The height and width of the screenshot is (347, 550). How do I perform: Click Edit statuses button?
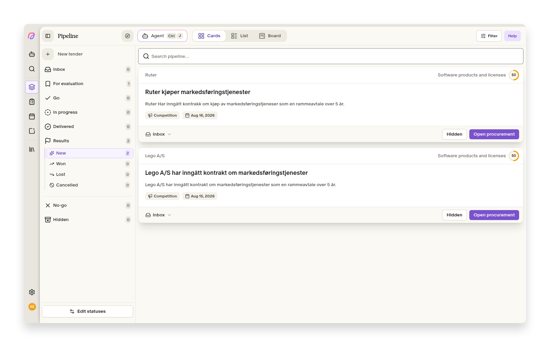pos(88,311)
